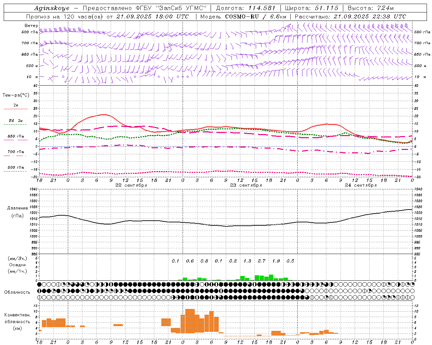
Task: Click the 0.6 precipitation amount value
Action: pos(190,261)
